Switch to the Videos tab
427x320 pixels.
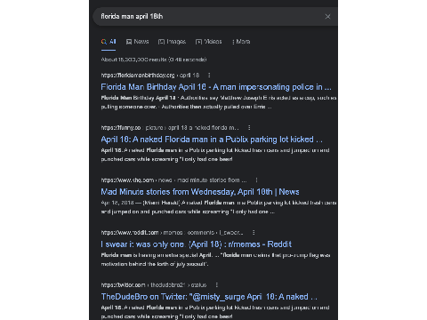pyautogui.click(x=209, y=42)
